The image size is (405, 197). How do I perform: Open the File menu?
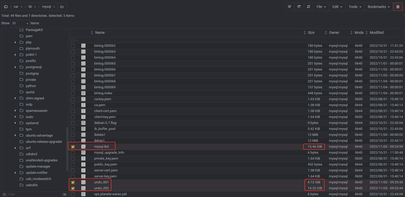point(321,7)
